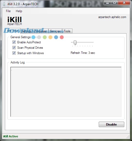Click the Refresh Time slider thumb
The height and width of the screenshot is (141, 132).
pyautogui.click(x=75, y=43)
